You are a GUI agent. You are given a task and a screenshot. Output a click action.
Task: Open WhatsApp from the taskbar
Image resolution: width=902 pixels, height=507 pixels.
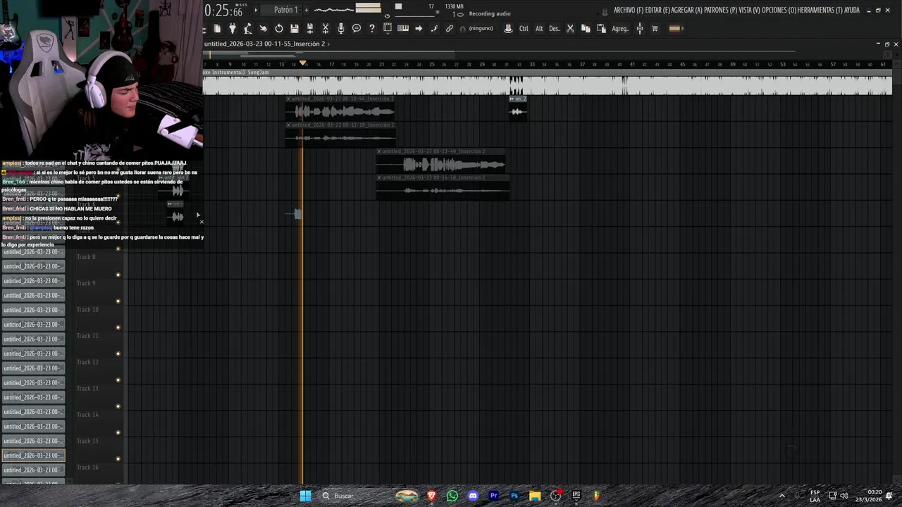[452, 496]
